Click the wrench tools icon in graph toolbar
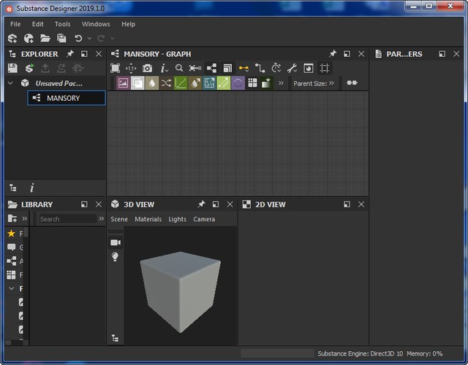The image size is (468, 365). click(292, 68)
